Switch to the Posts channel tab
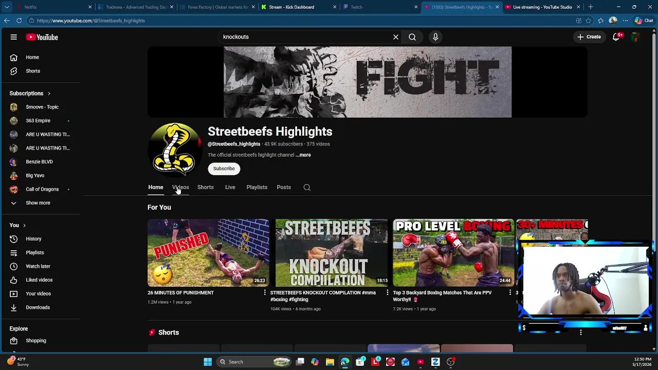Image resolution: width=658 pixels, height=370 pixels. point(284,188)
